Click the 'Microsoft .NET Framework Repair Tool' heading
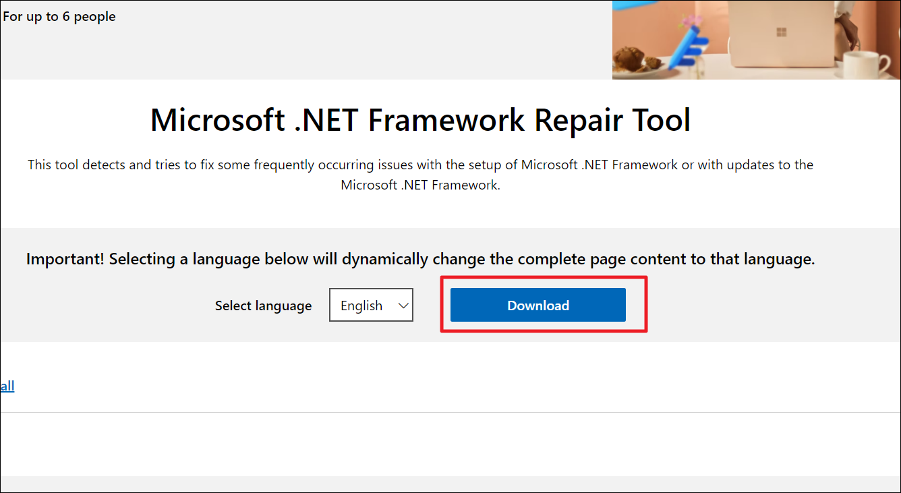The width and height of the screenshot is (901, 493). 420,120
